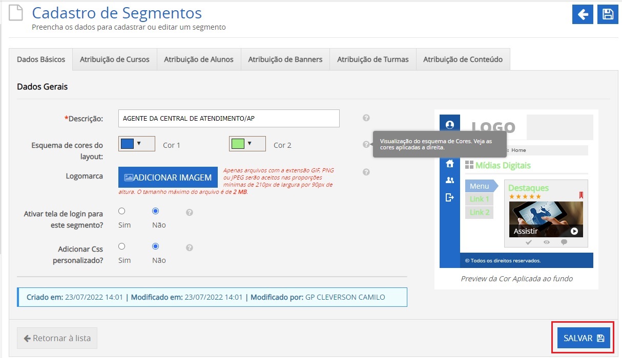Click the floppy disk save icon in header
The width and height of the screenshot is (622, 358).
(608, 14)
